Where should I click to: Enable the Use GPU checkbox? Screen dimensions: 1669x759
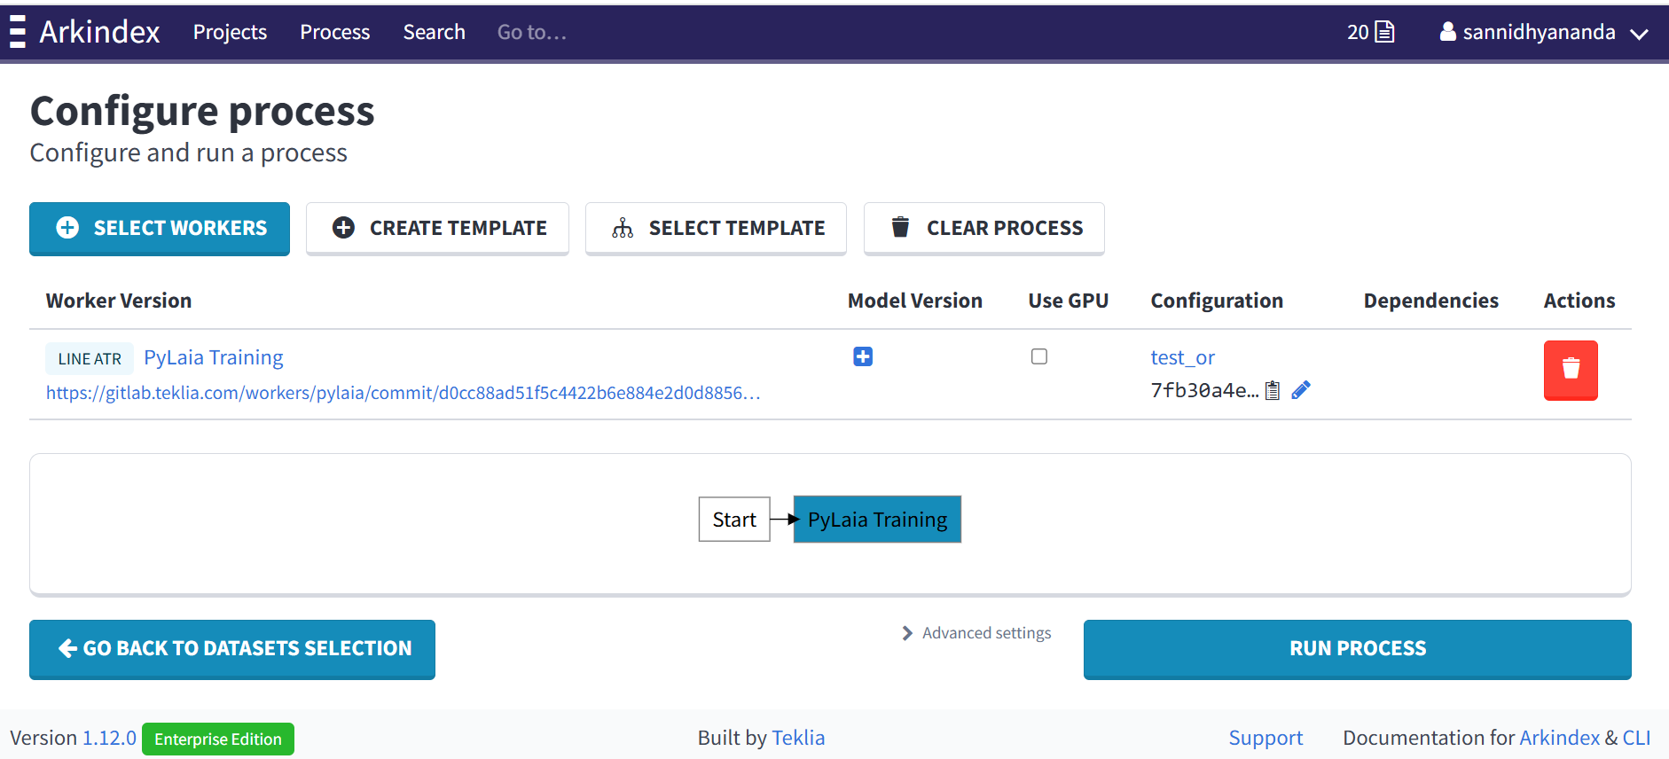click(x=1038, y=356)
